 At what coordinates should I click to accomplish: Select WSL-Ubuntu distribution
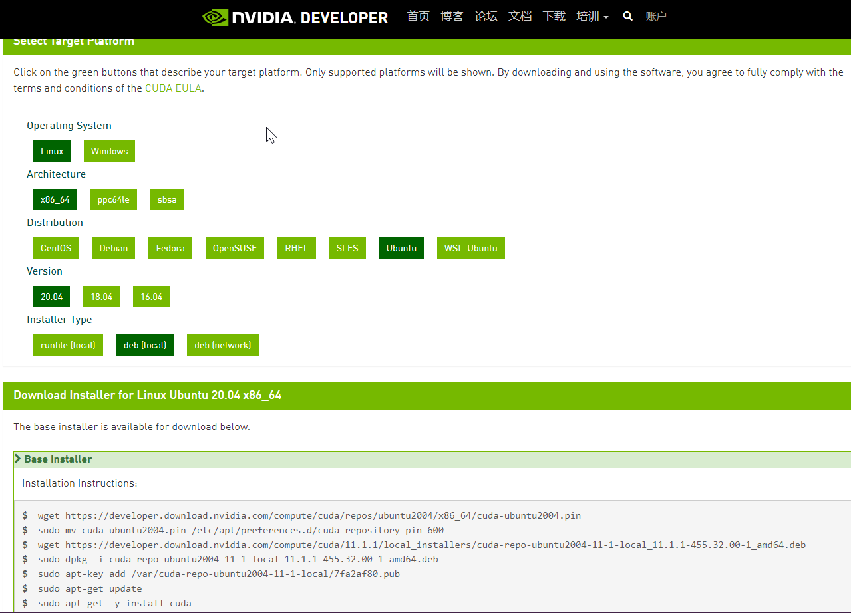coord(471,248)
